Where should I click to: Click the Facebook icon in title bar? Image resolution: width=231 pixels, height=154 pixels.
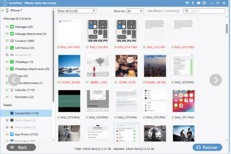(x=193, y=3)
